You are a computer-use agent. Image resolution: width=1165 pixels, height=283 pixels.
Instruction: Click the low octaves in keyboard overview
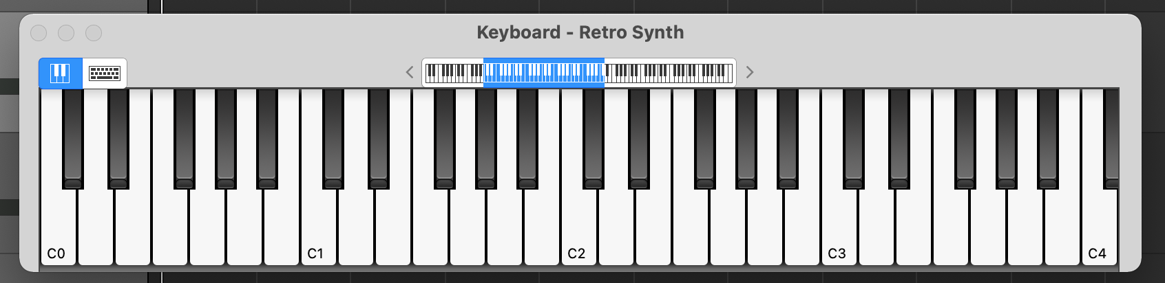point(454,72)
